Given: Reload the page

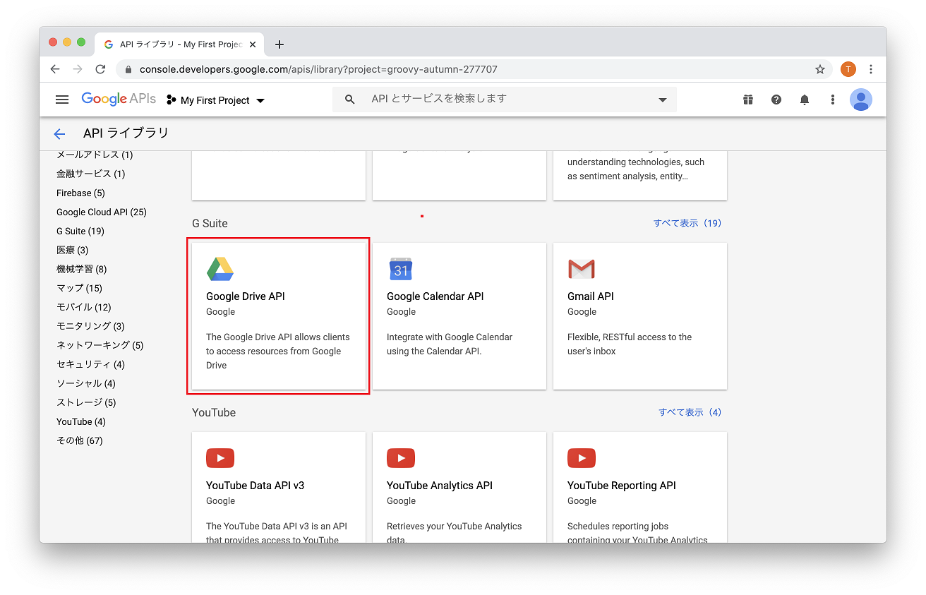Looking at the screenshot, I should 100,69.
